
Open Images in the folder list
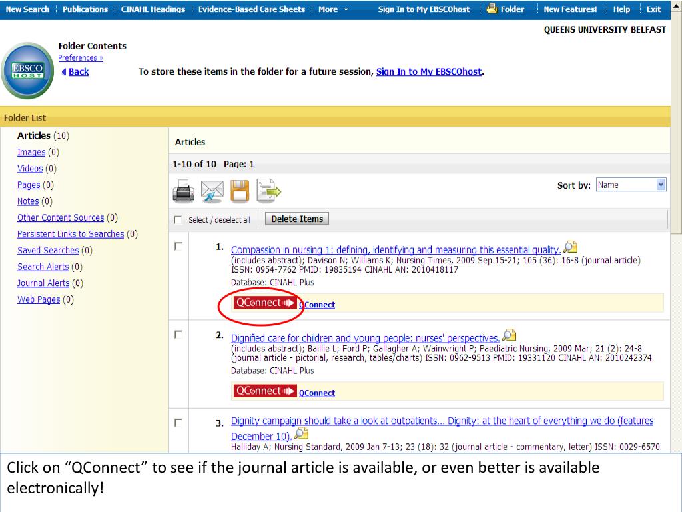tap(31, 153)
